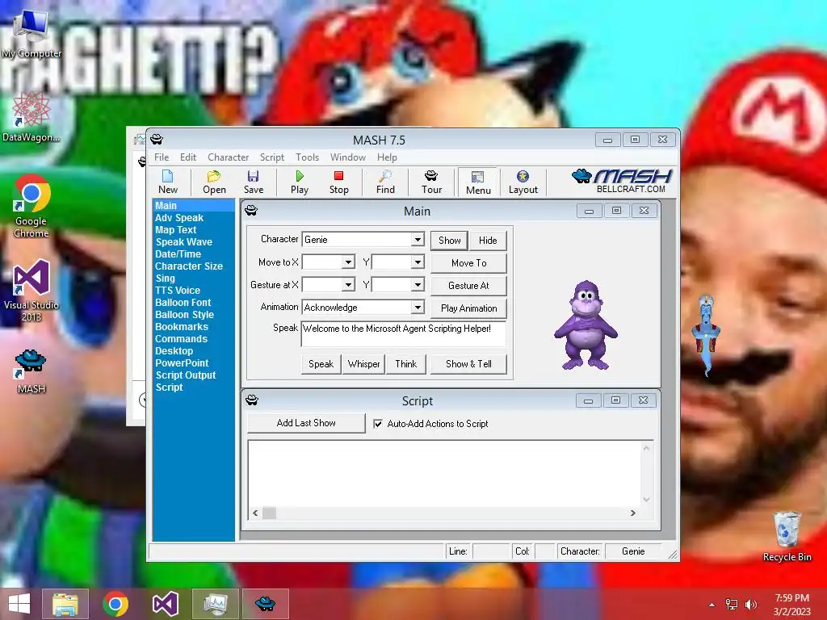Click the volume speaker tray icon

pyautogui.click(x=750, y=604)
